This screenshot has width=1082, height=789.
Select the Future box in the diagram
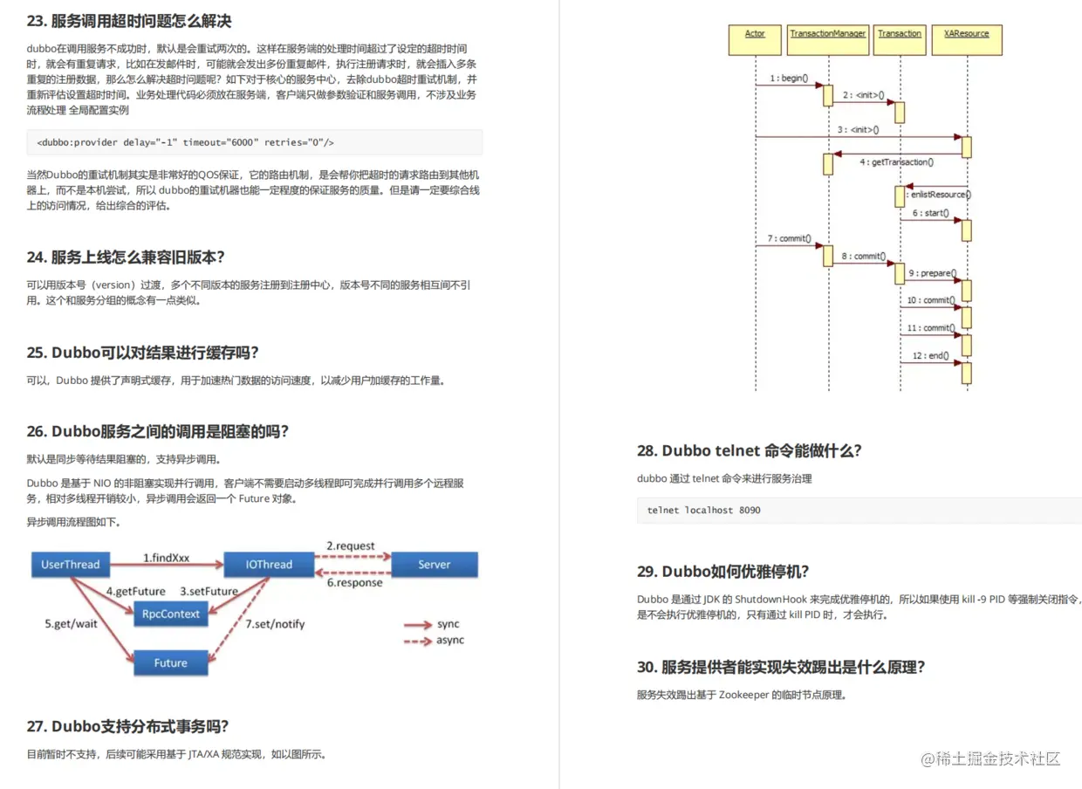[x=171, y=662]
